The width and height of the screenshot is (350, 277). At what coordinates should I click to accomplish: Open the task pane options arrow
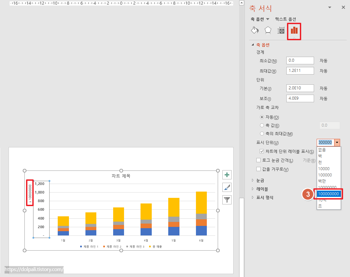pos(330,7)
